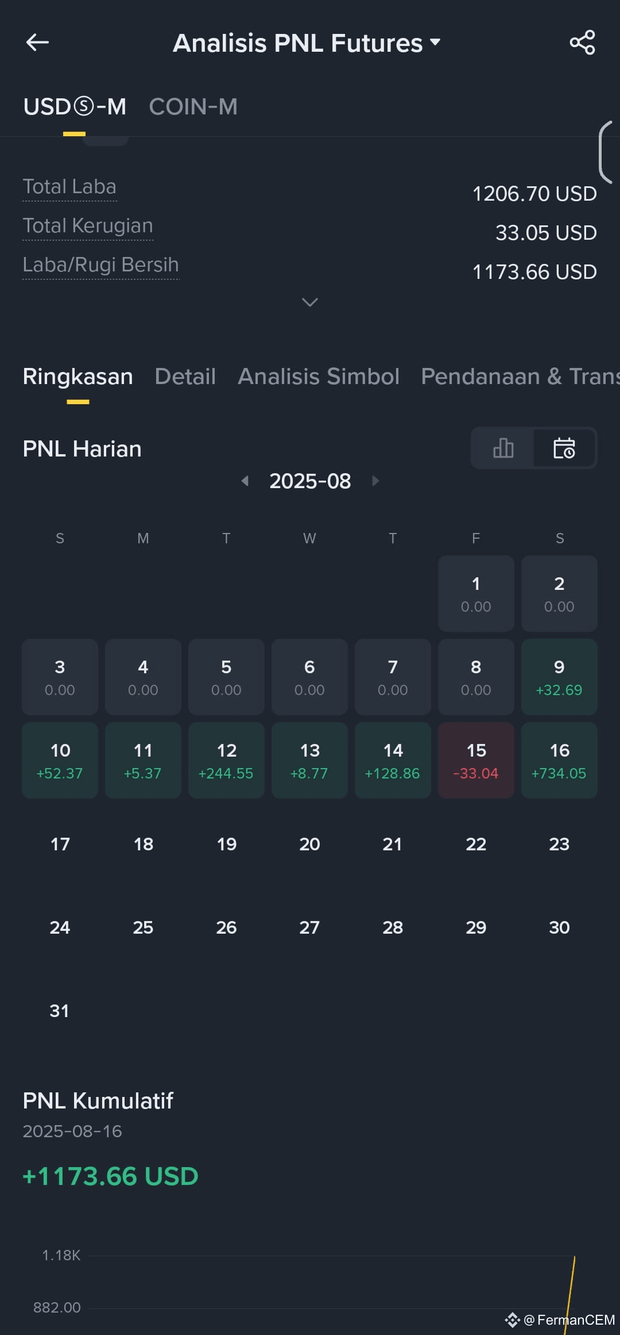Screen dimensions: 620x1335
Task: Select August 15 loss cell -33.04
Action: (x=476, y=760)
